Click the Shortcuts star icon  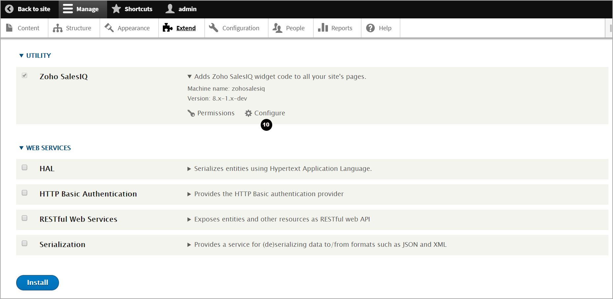pyautogui.click(x=116, y=9)
